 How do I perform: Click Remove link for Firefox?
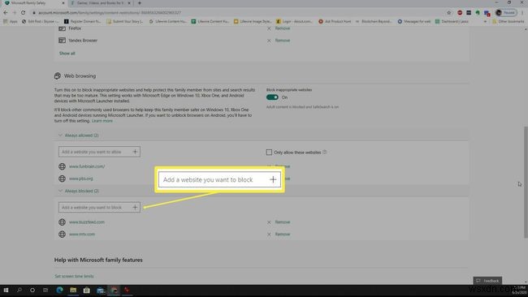[x=283, y=28]
